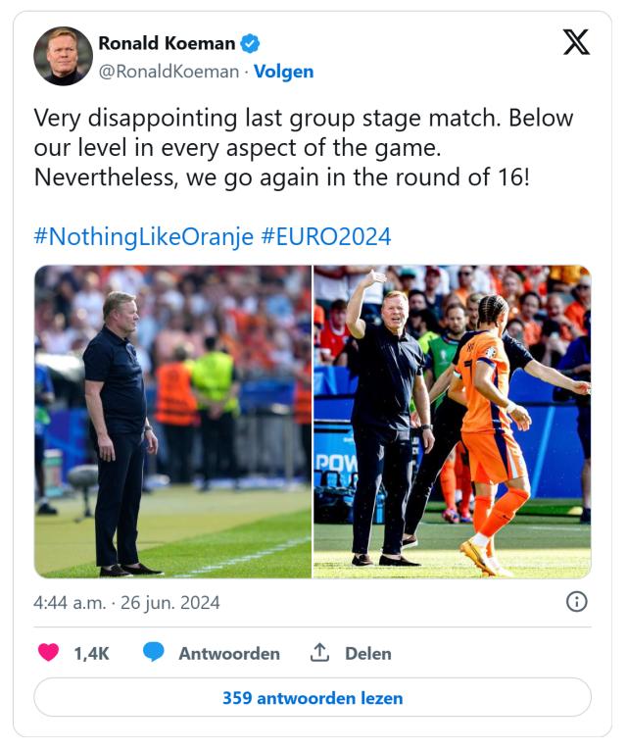Click the Volgen follow link
The width and height of the screenshot is (627, 751).
tap(284, 72)
